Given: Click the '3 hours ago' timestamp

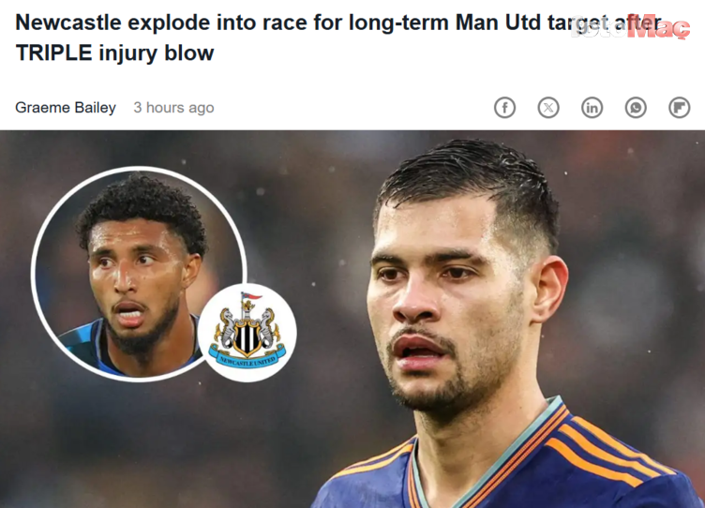Looking at the screenshot, I should 173,108.
